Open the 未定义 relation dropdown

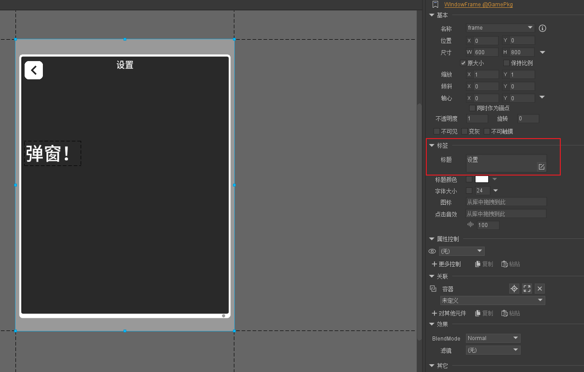click(x=493, y=300)
